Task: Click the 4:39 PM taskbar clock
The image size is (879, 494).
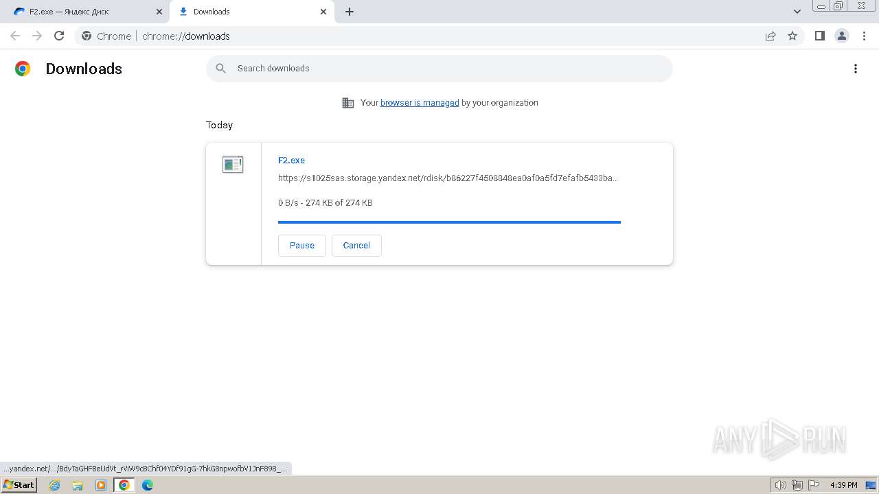Action: tap(843, 485)
